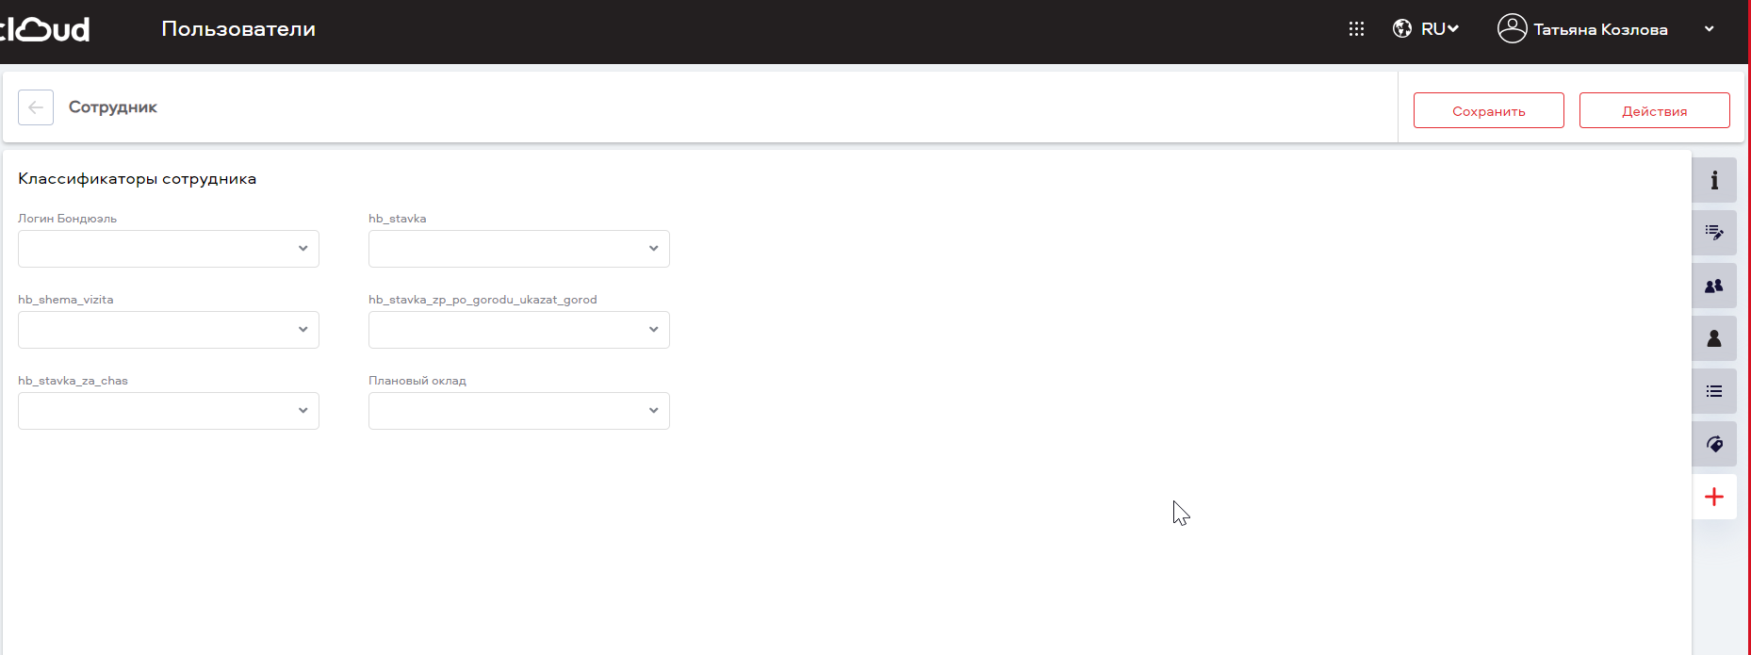Open the apps grid menu icon

click(x=1356, y=29)
